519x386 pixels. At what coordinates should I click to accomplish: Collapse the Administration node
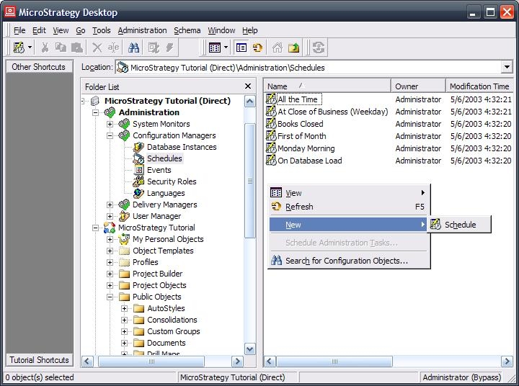[x=96, y=112]
